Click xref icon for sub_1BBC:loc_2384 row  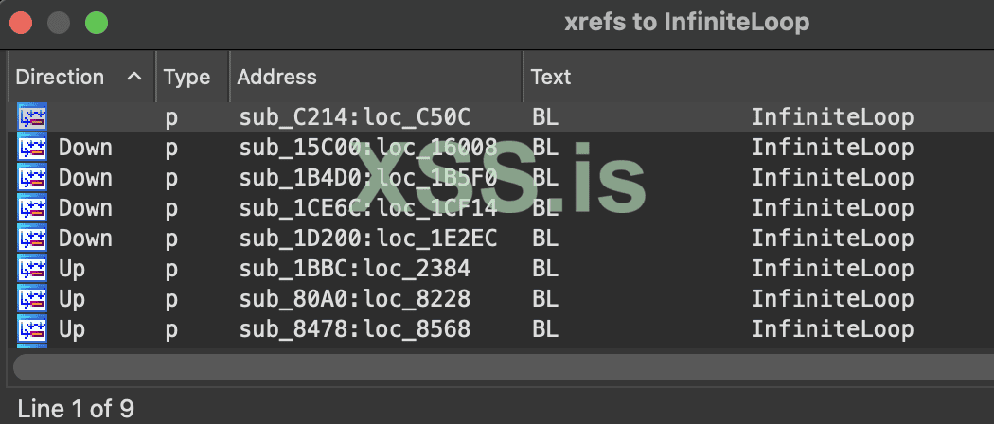(32, 269)
